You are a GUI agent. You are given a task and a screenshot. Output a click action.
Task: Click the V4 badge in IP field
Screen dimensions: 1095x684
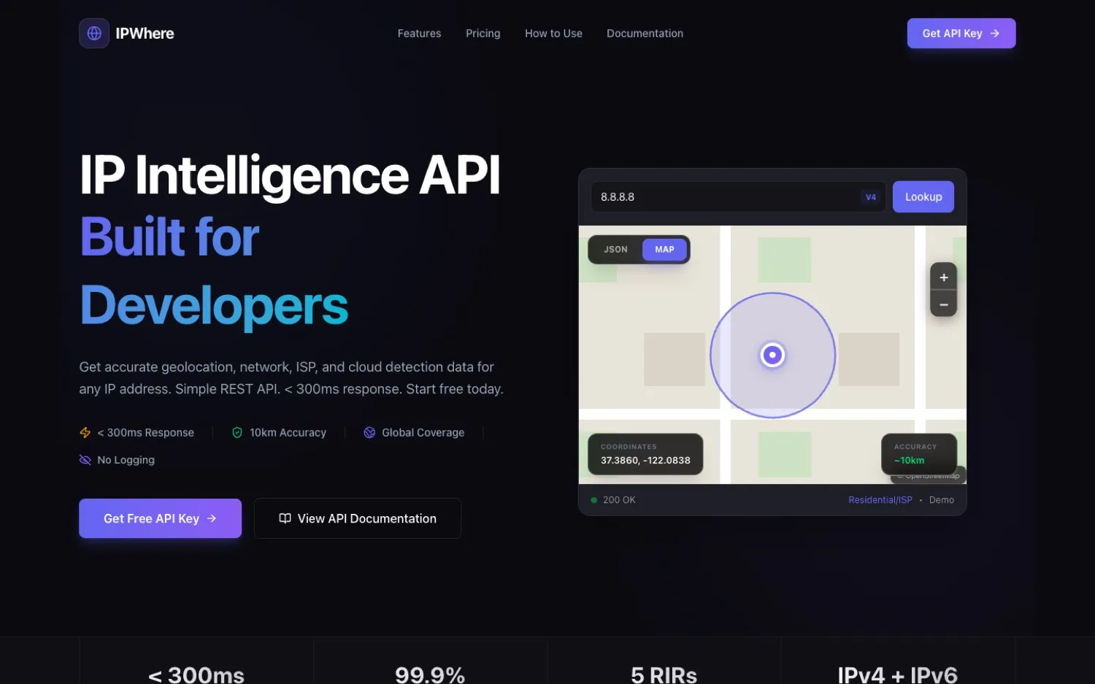(x=871, y=197)
